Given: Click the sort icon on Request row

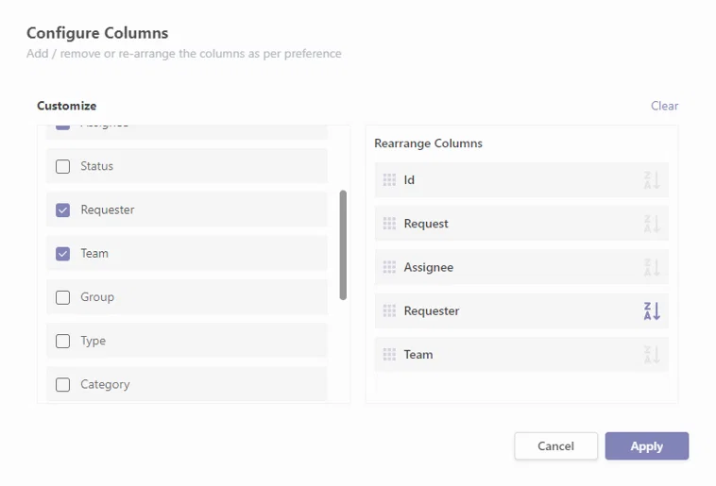Looking at the screenshot, I should click(652, 224).
